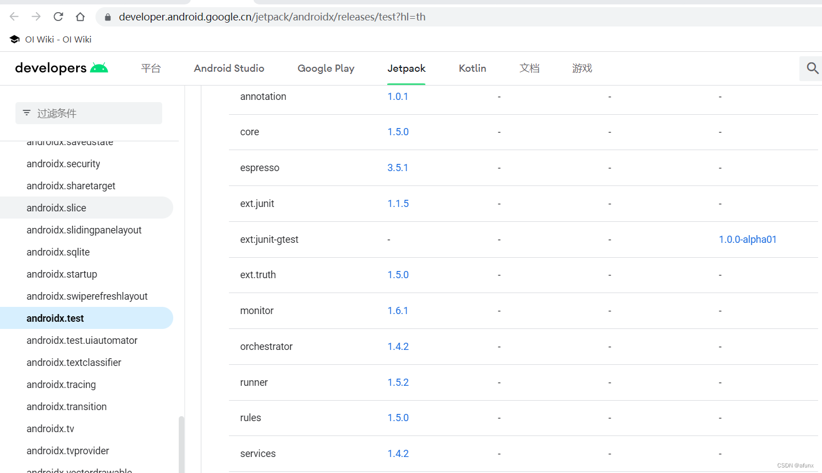Click the services row label
Viewport: 822px width, 473px height.
click(258, 454)
